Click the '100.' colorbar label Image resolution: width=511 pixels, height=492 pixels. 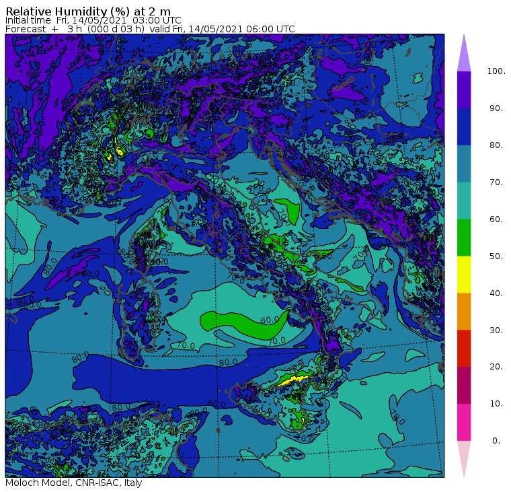click(496, 71)
